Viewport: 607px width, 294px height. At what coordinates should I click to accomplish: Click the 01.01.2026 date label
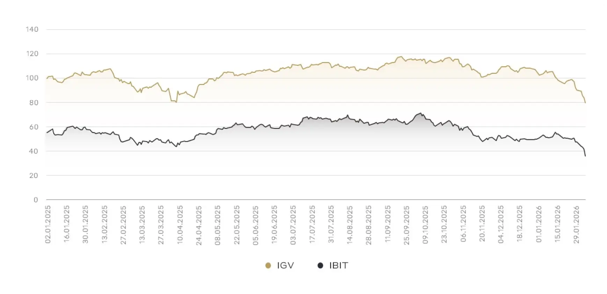pos(539,225)
